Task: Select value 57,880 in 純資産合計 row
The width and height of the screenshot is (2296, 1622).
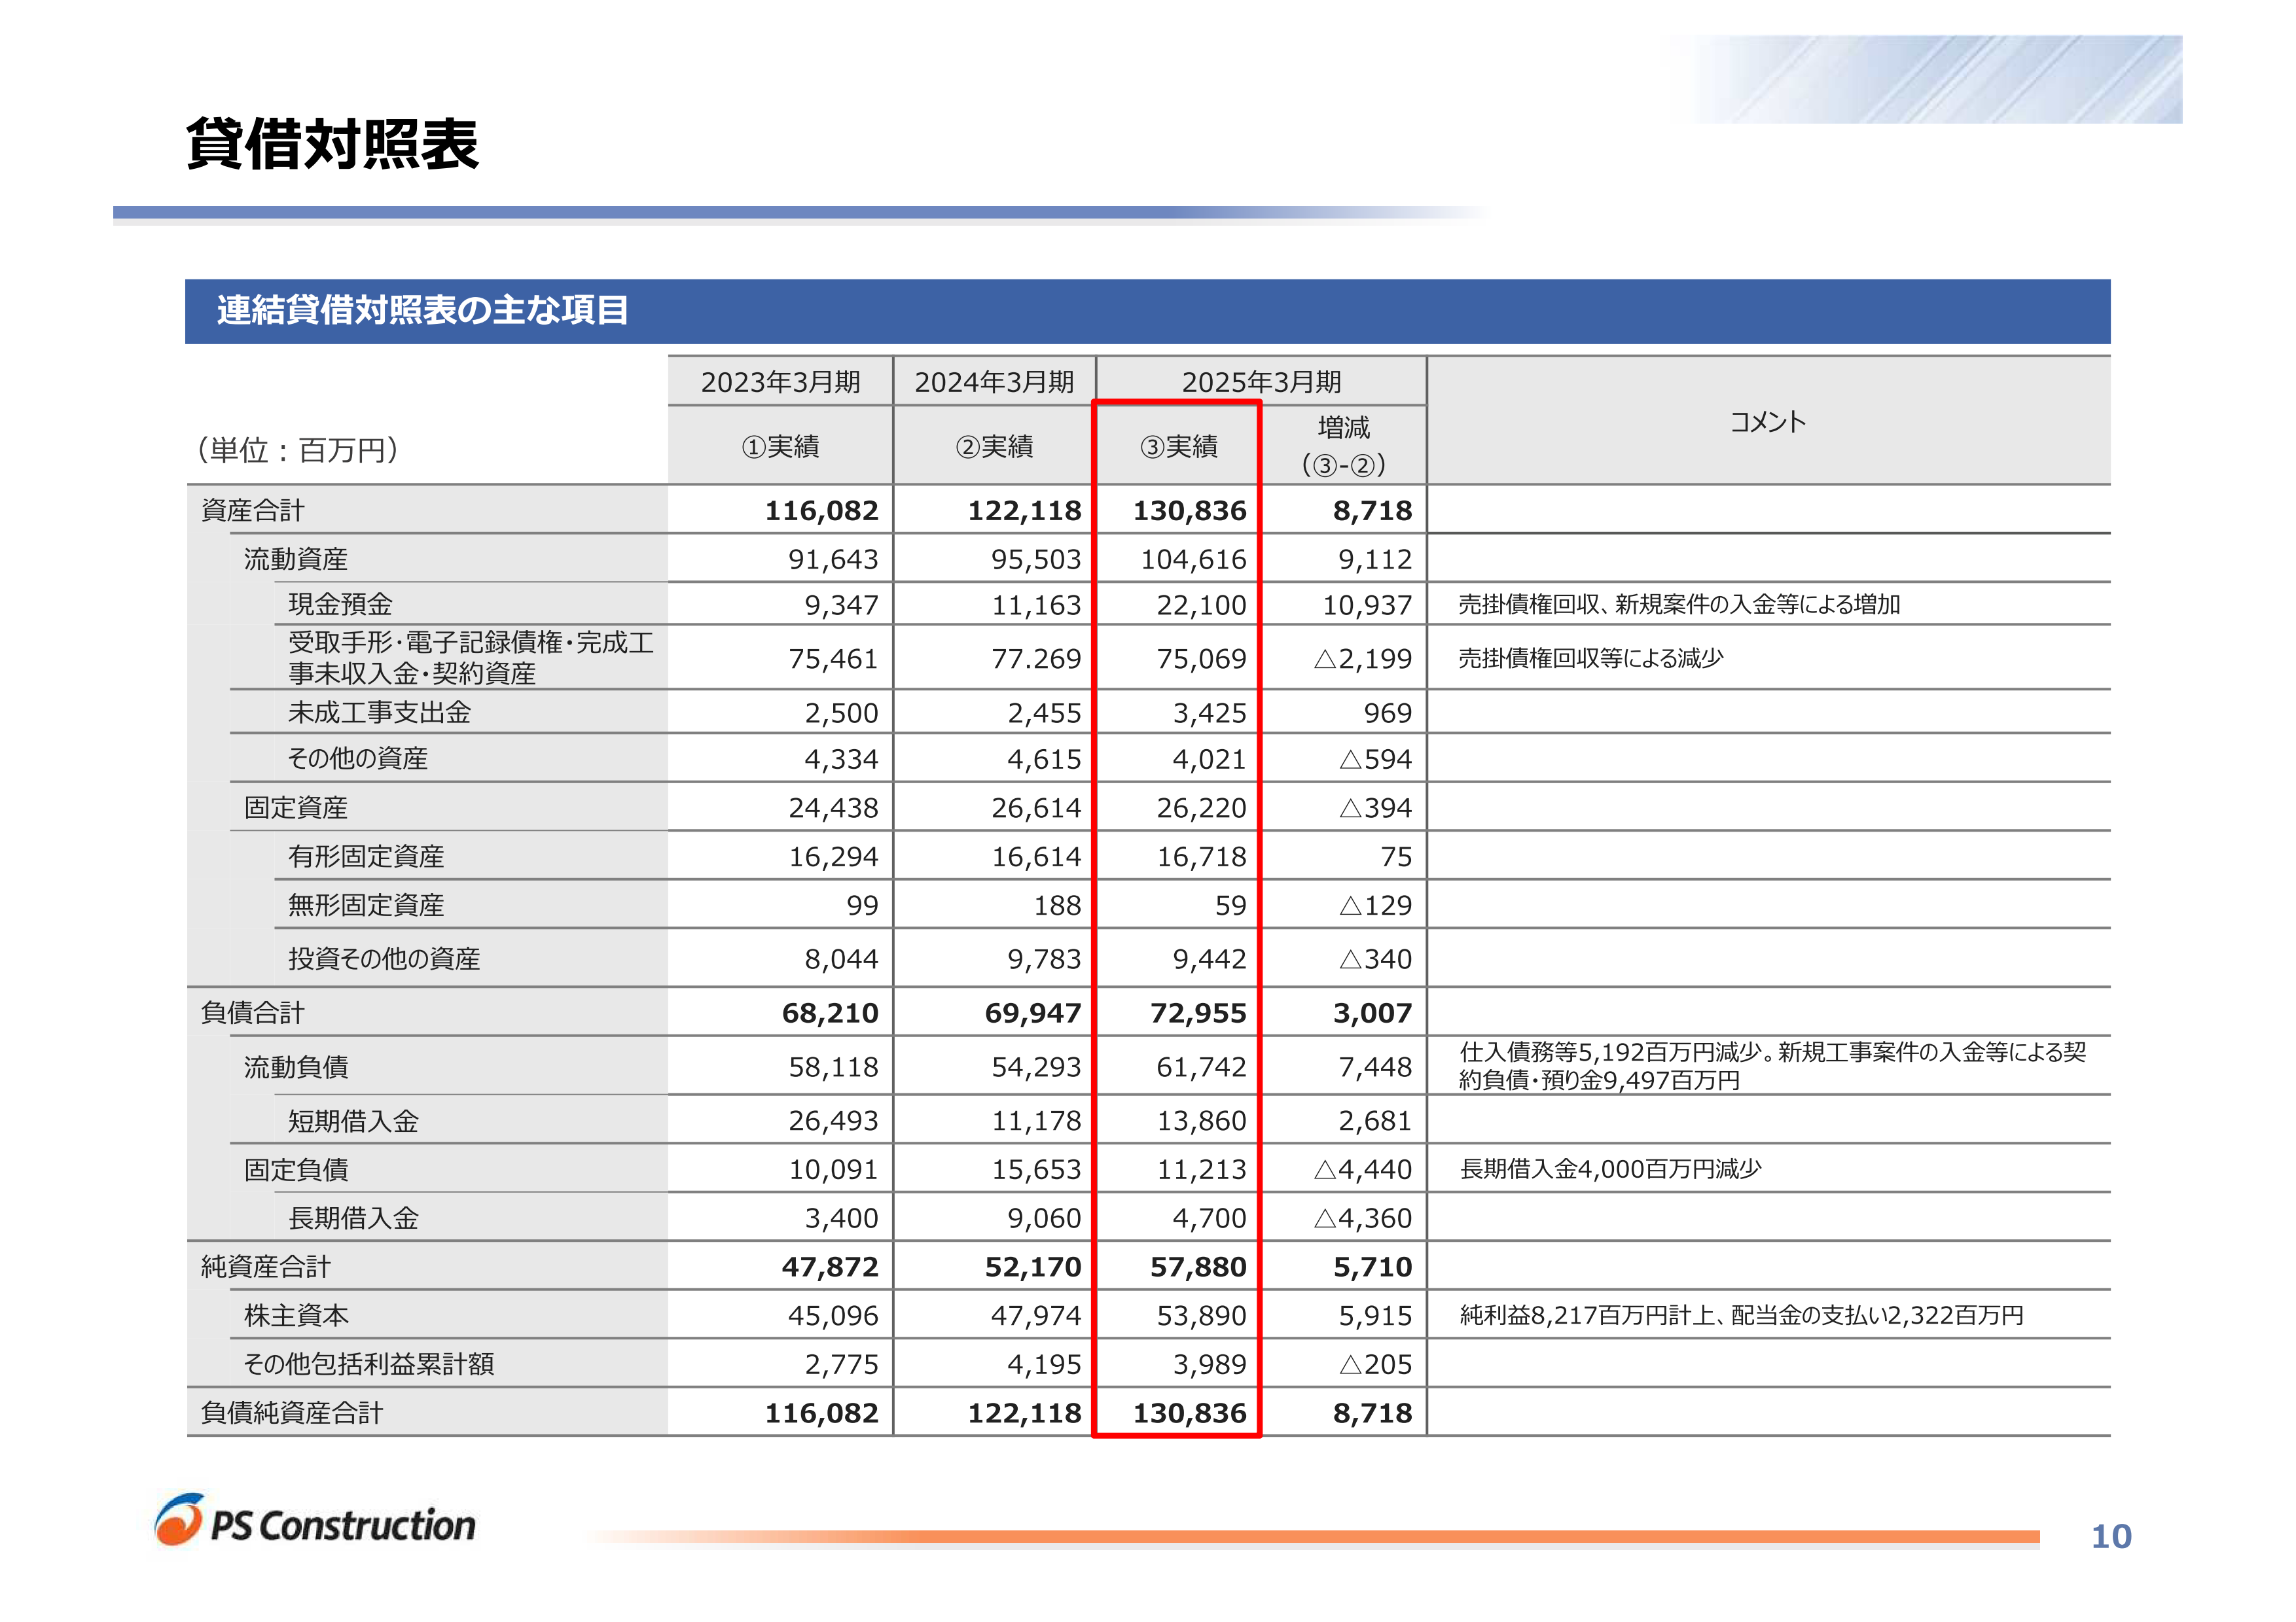Action: point(1198,1267)
